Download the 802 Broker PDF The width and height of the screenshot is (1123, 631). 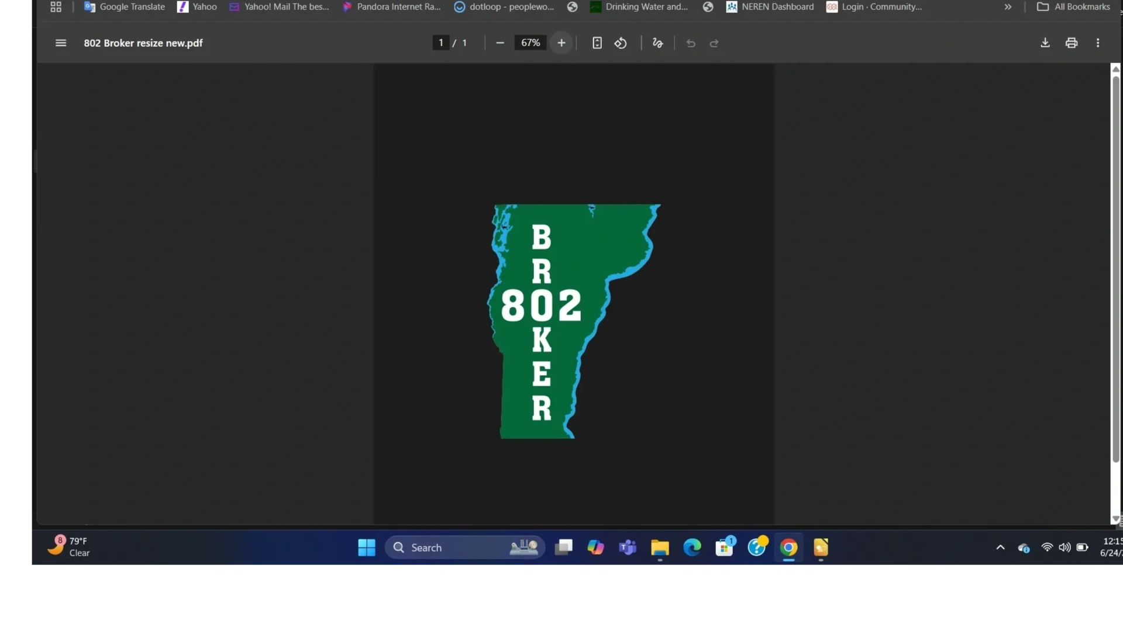[1045, 43]
